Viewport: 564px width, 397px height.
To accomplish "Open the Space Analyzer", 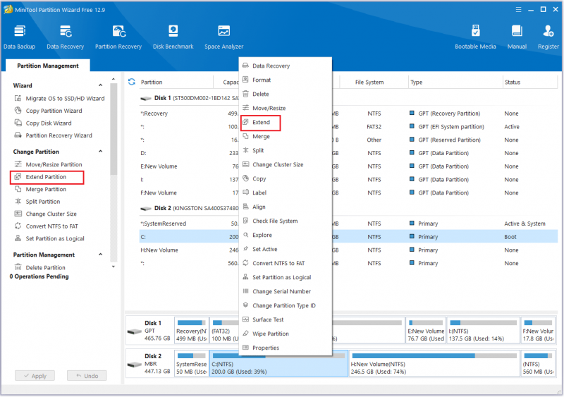I will coord(223,37).
